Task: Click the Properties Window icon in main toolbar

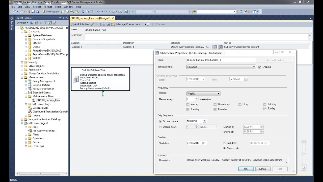Action: coord(245,12)
